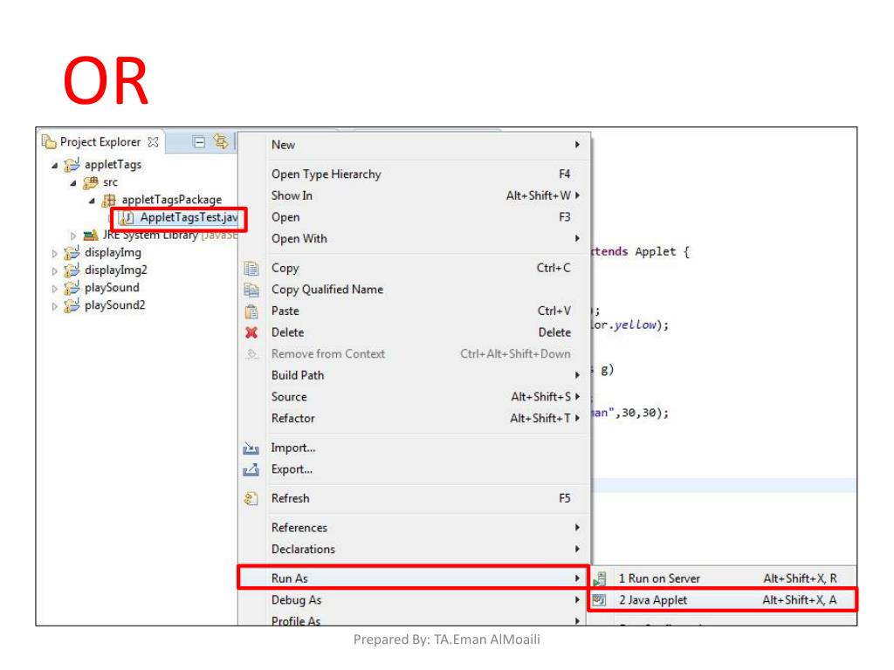Screen dimensions: 894x670
Task: Open the Source submenu
Action: click(x=415, y=397)
